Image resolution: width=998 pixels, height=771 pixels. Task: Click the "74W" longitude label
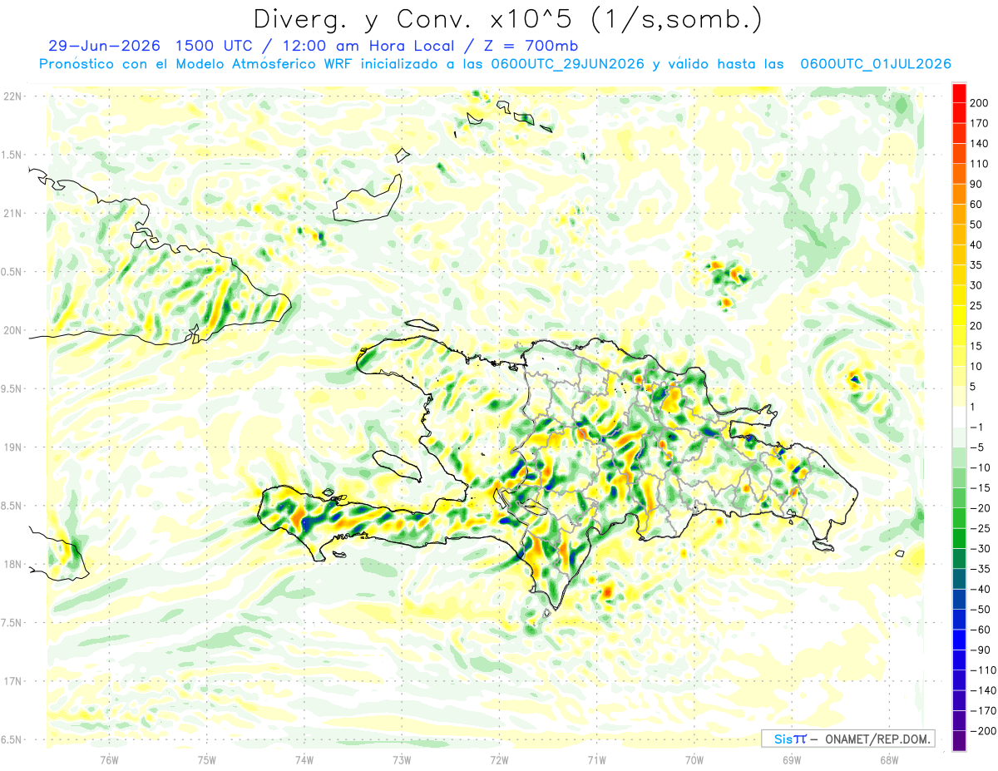click(x=304, y=759)
